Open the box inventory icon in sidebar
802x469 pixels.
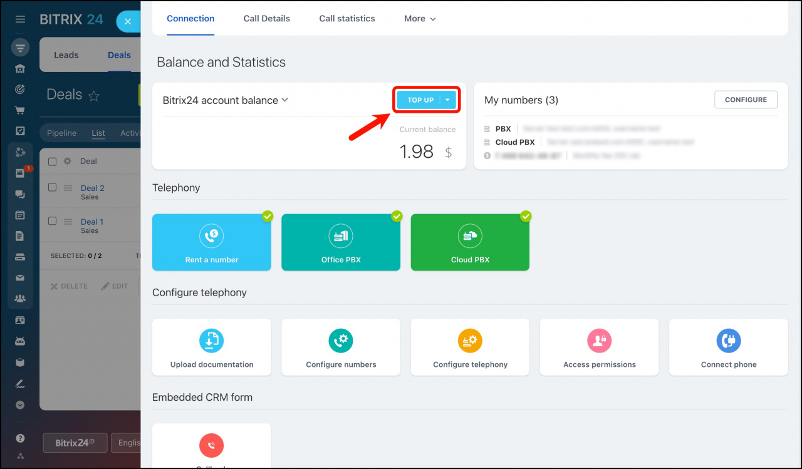[20, 362]
